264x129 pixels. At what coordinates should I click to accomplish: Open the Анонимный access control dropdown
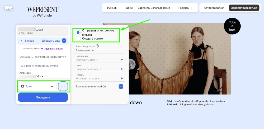pyautogui.click(x=85, y=50)
